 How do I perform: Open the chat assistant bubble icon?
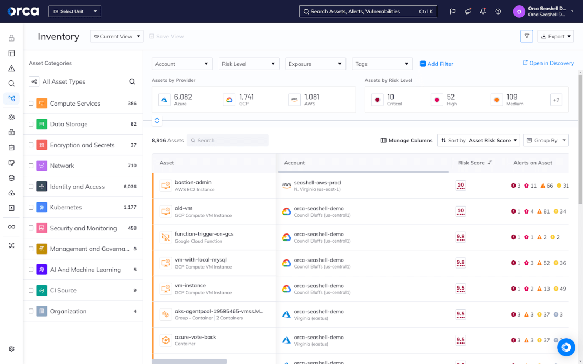coord(566,347)
